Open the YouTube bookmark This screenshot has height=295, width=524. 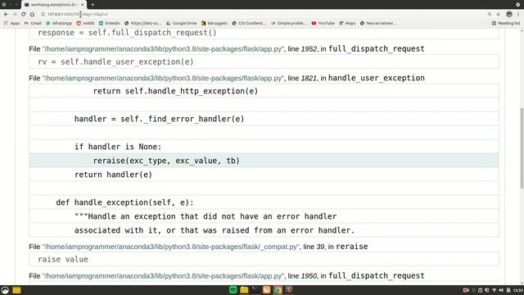tap(323, 23)
